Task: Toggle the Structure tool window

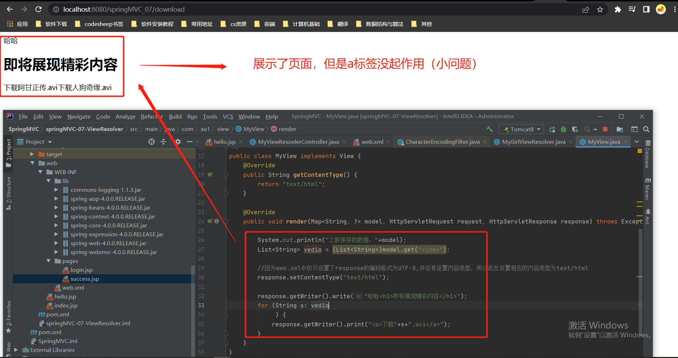Action: (x=9, y=193)
